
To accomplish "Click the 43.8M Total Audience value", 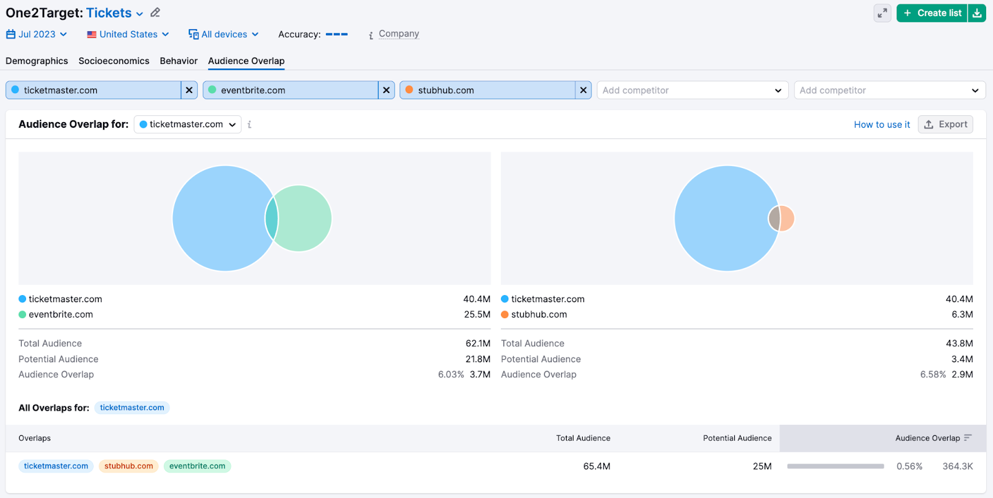I will click(x=959, y=344).
